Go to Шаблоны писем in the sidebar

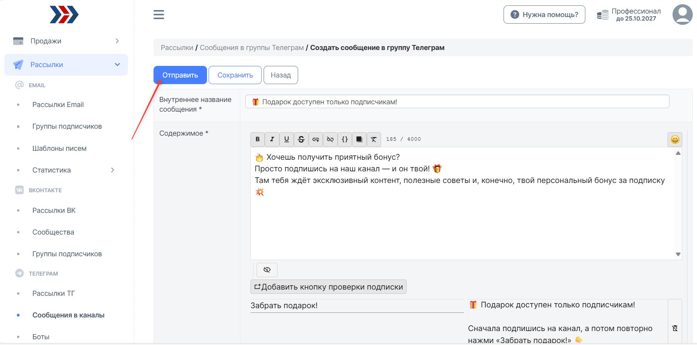59,148
